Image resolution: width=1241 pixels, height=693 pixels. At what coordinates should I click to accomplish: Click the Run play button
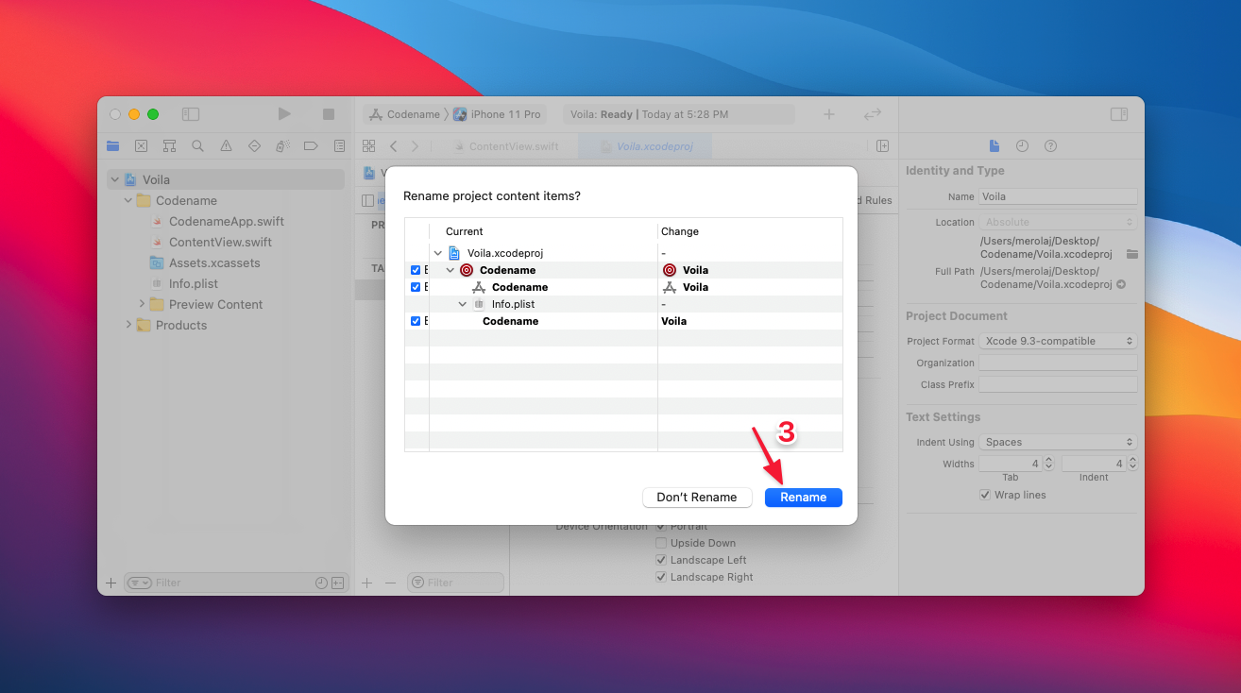click(x=284, y=114)
